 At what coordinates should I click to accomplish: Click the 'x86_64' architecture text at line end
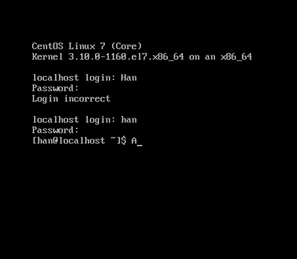pos(237,57)
